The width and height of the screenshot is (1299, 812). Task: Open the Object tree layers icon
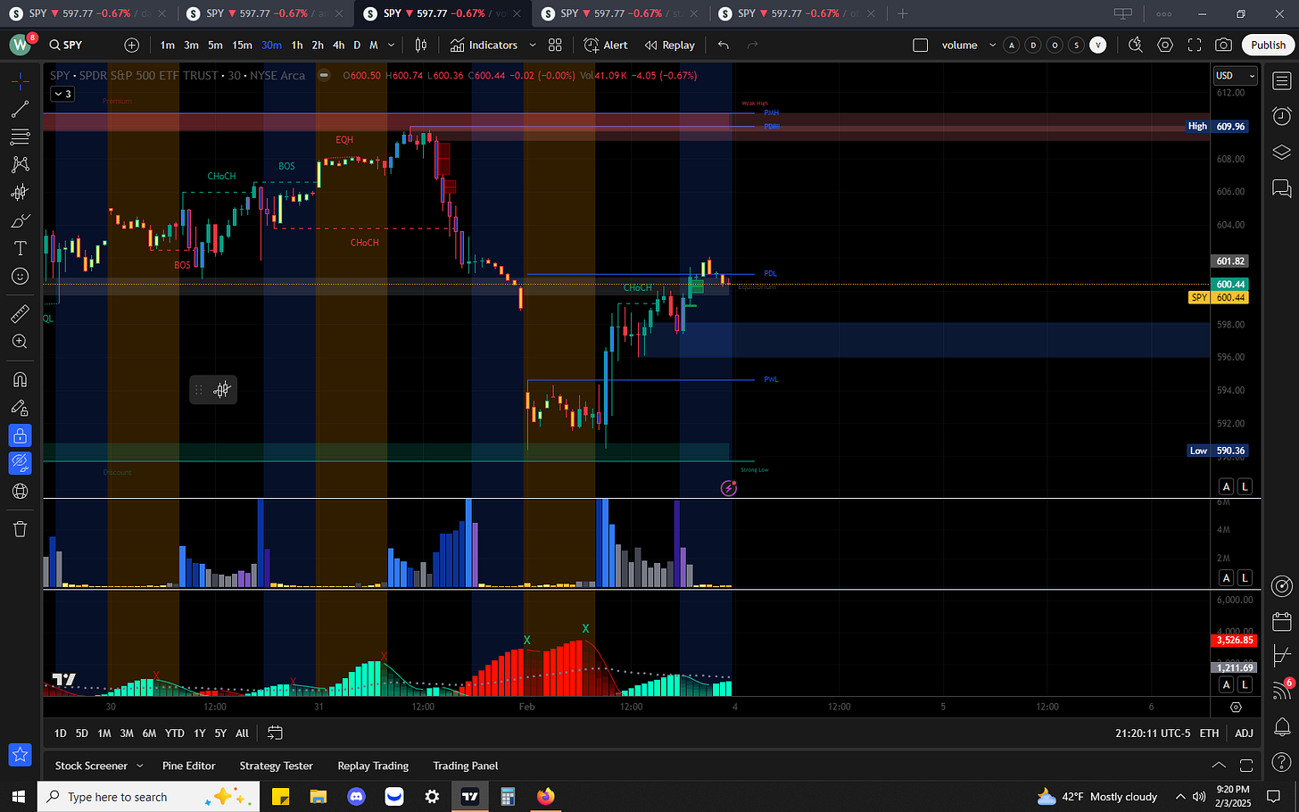tap(1282, 152)
